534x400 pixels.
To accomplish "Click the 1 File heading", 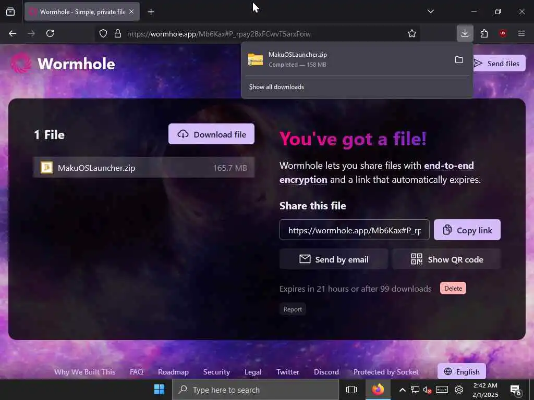I will point(49,135).
